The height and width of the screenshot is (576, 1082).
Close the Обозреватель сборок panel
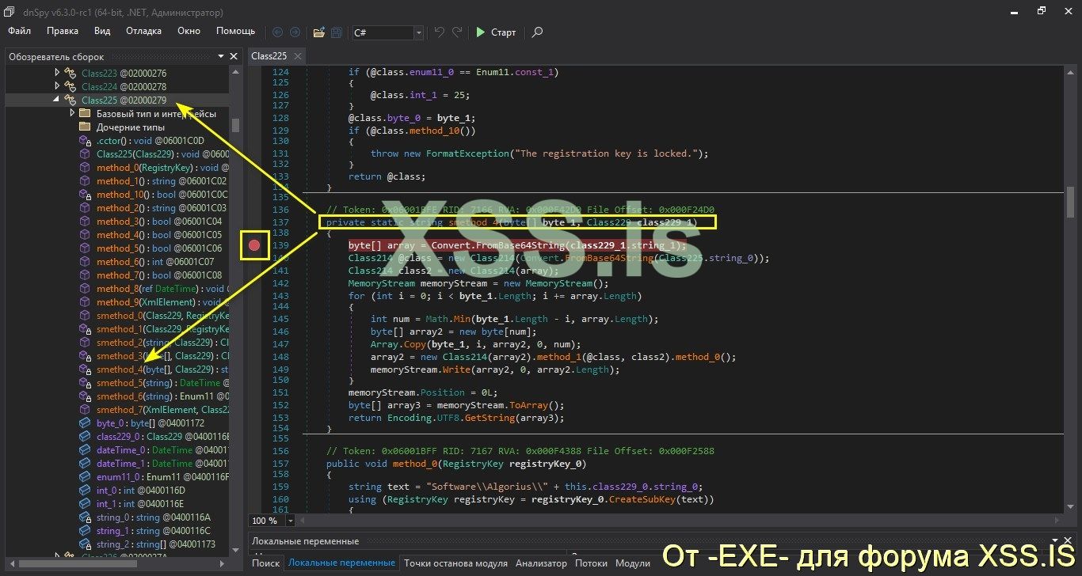(234, 57)
